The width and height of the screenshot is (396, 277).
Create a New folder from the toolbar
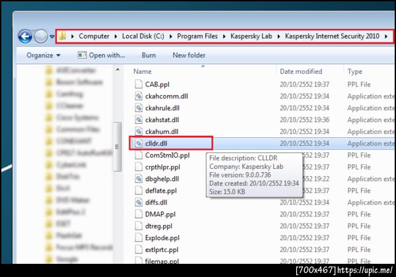(x=189, y=55)
